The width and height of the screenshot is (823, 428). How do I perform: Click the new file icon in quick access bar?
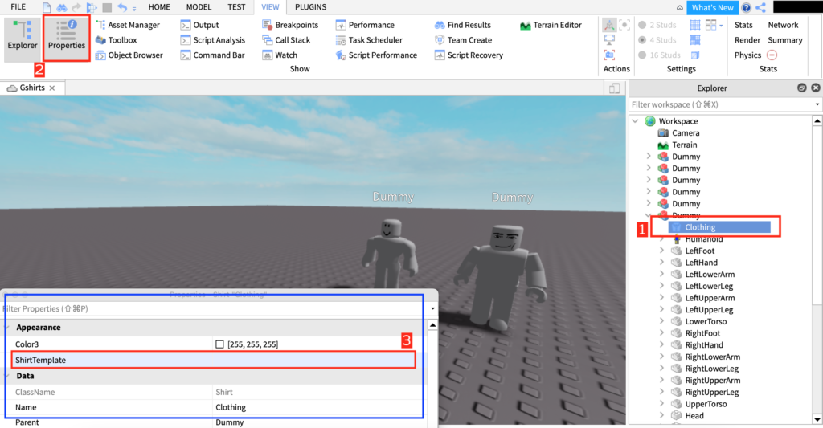(x=47, y=7)
